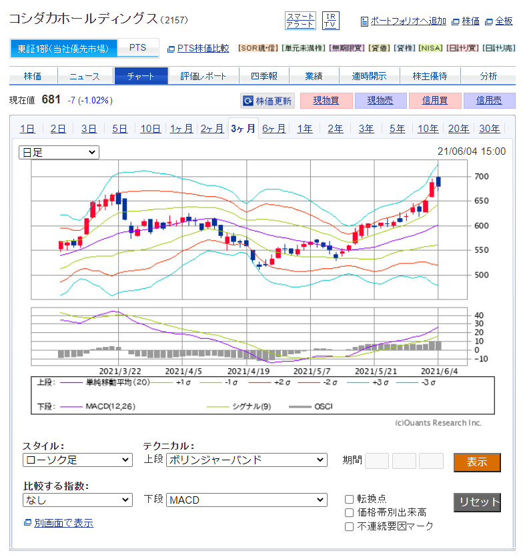This screenshot has width=523, height=557.
Task: Select the 3ヶ月 chart period tab
Action: coord(243,128)
